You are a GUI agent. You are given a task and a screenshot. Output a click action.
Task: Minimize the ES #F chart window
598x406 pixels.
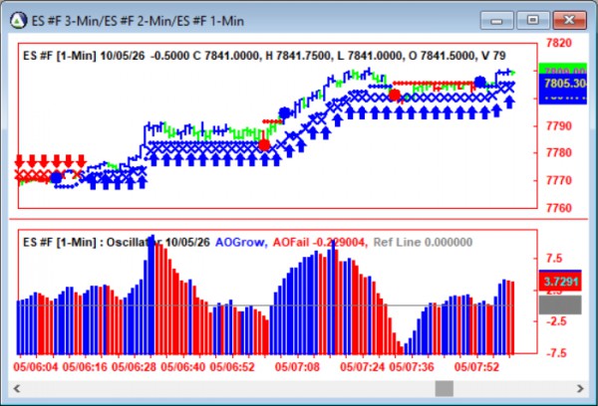(496, 20)
